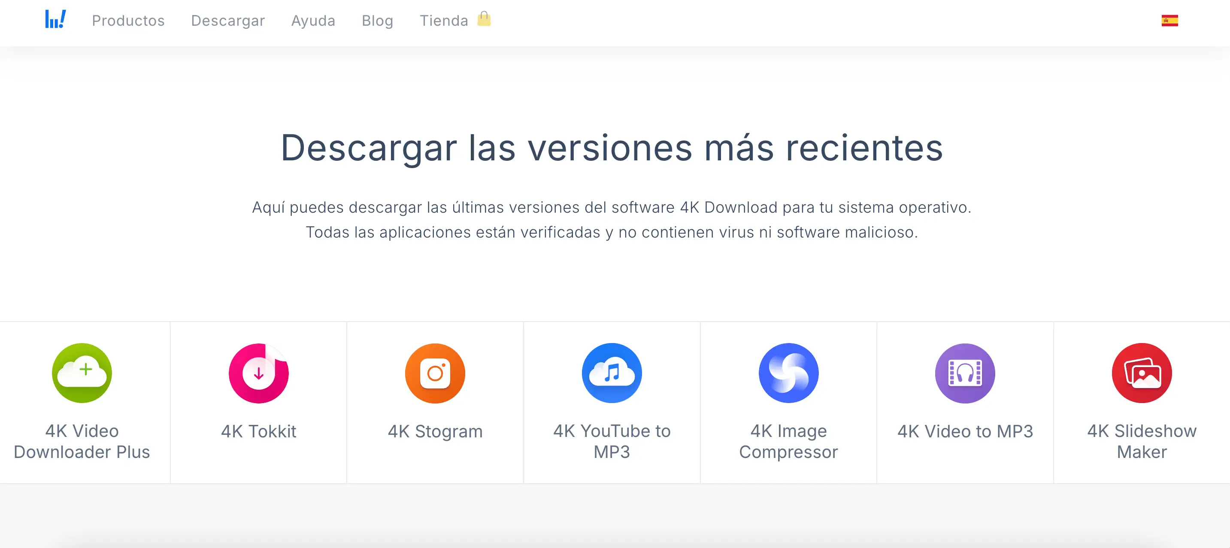Open the Ayuda menu
This screenshot has height=548, width=1230.
coord(313,21)
